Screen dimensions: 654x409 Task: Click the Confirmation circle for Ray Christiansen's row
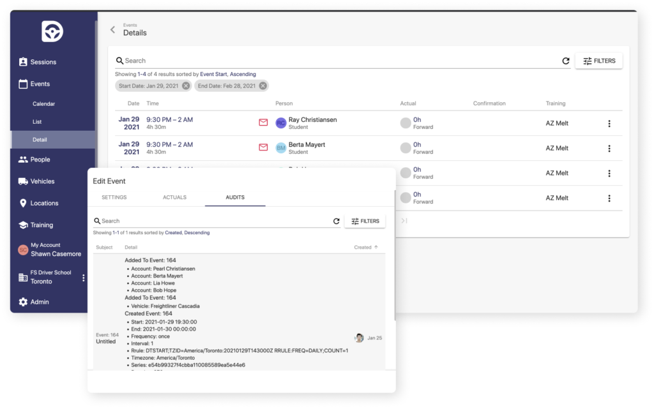point(405,122)
